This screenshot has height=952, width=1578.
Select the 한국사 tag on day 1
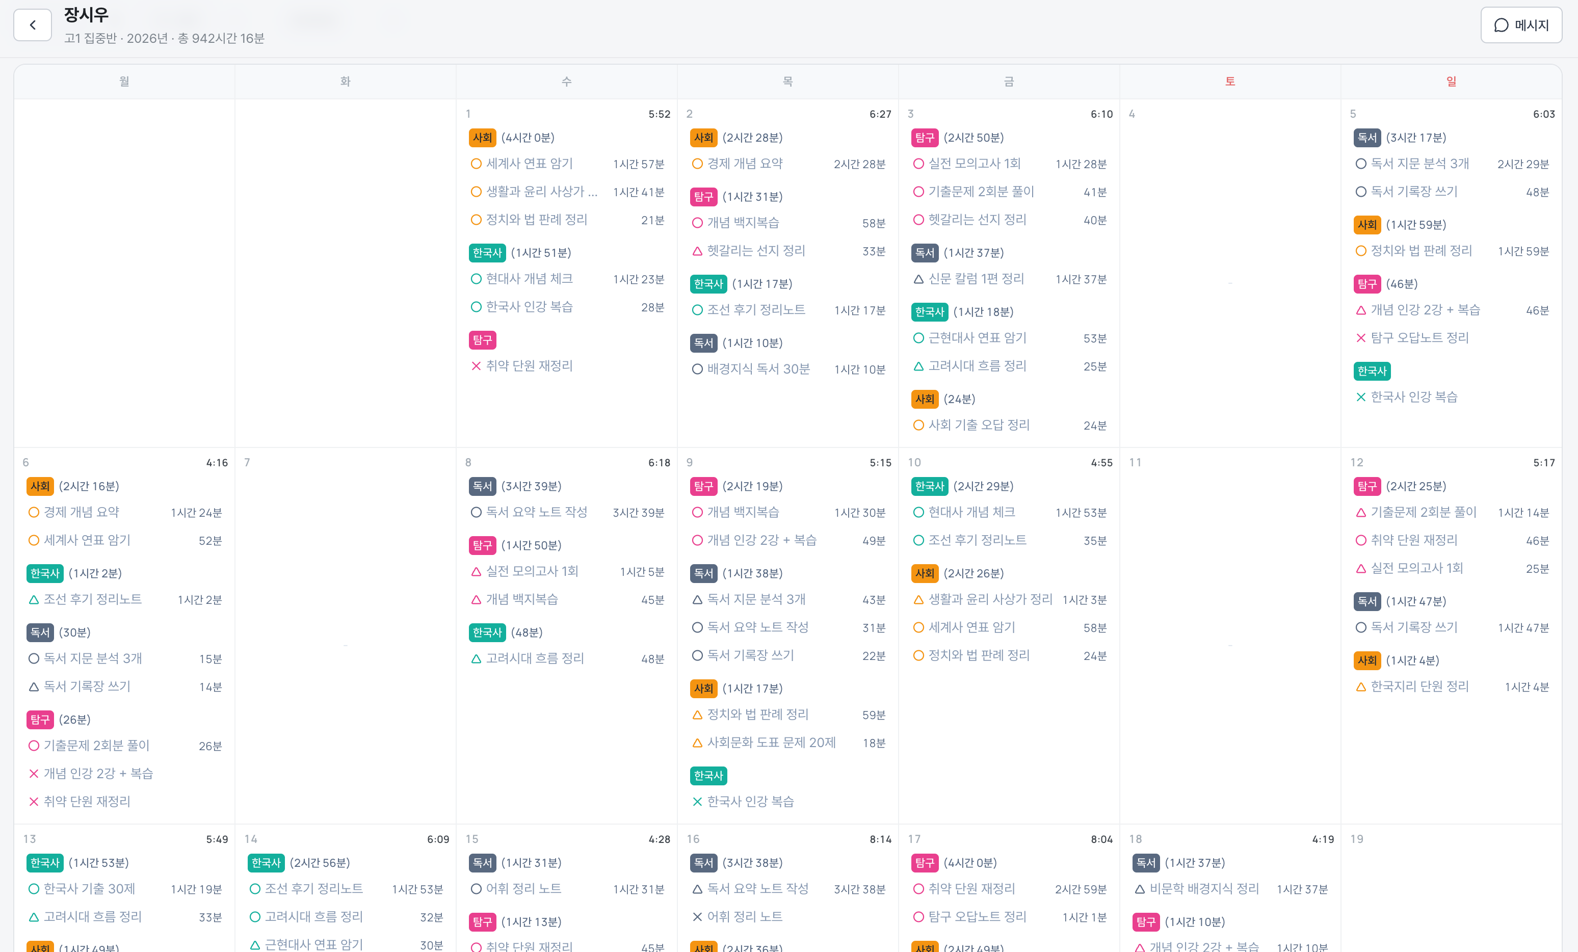coord(487,253)
